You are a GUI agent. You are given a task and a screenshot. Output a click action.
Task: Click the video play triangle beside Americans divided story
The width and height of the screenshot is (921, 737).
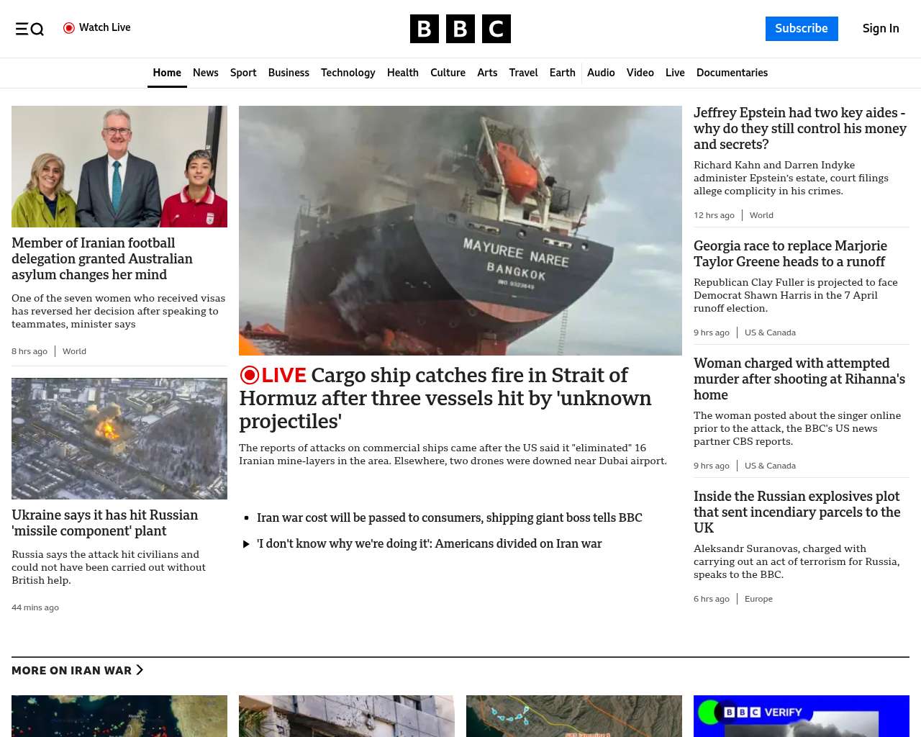click(247, 544)
